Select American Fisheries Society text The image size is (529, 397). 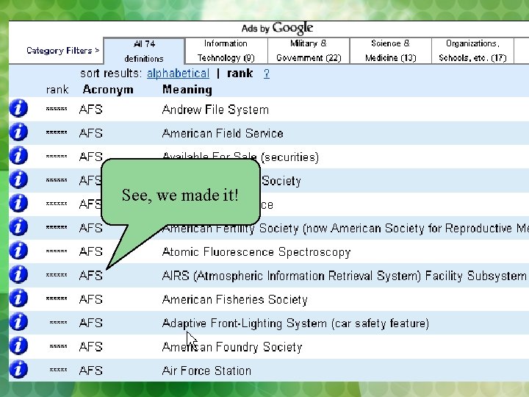[235, 299]
